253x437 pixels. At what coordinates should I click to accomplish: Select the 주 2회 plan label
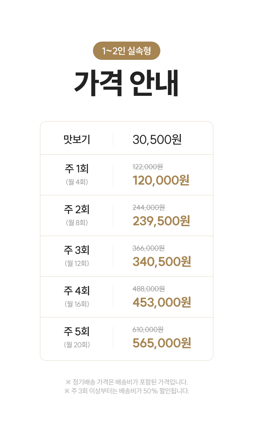tap(77, 210)
